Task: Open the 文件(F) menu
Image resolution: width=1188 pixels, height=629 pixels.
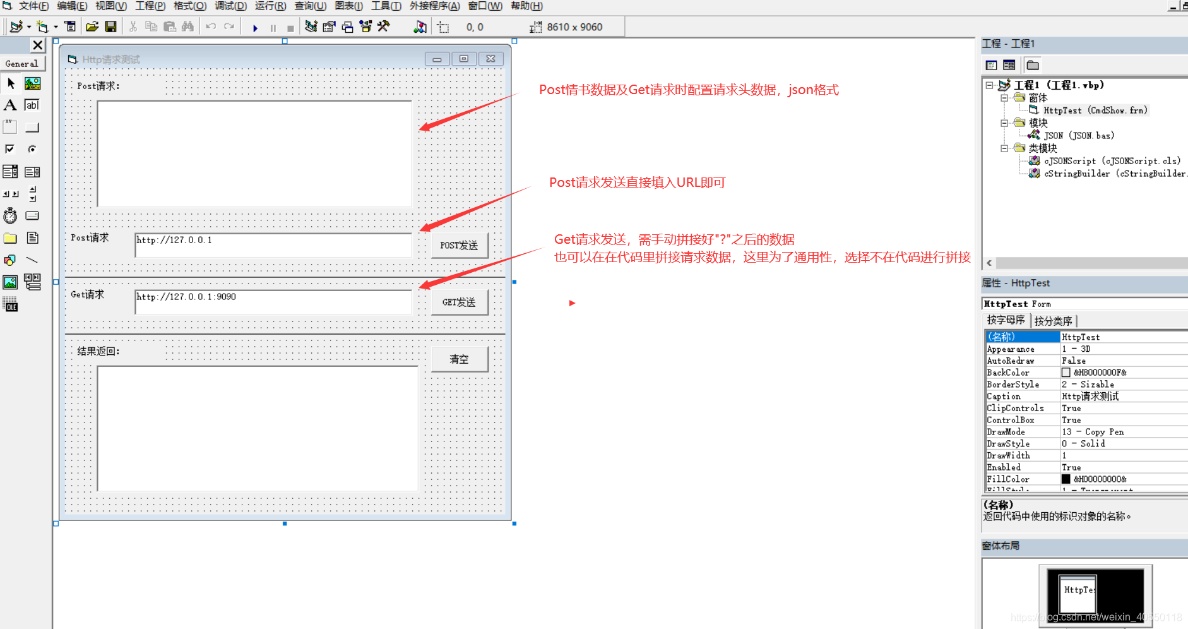Action: (x=33, y=6)
